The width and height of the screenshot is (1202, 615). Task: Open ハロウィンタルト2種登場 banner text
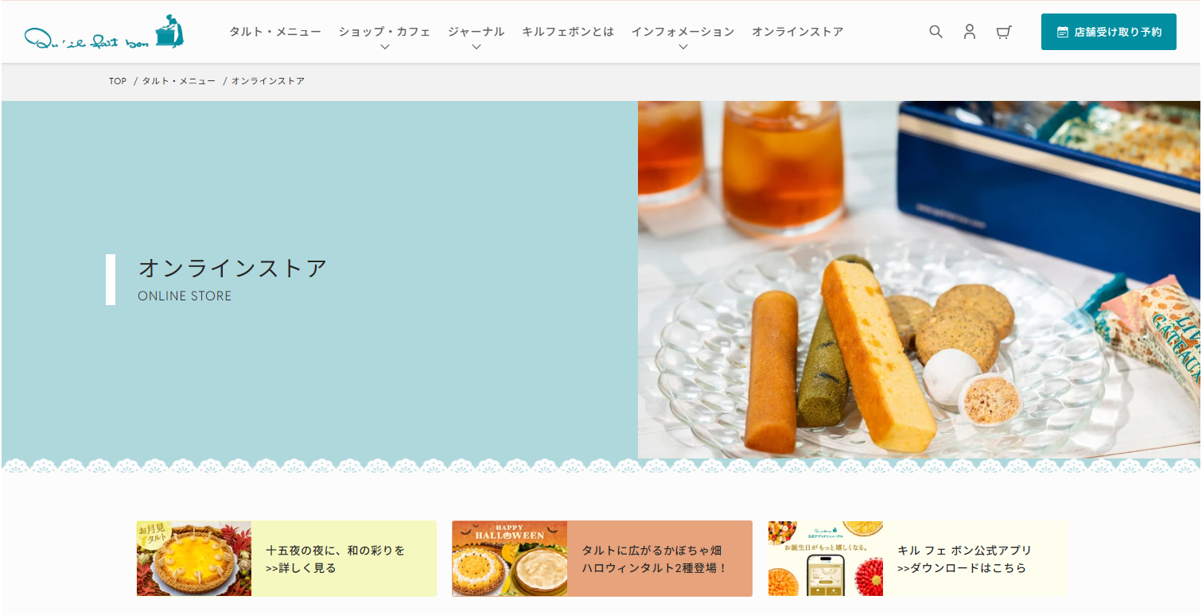point(655,559)
